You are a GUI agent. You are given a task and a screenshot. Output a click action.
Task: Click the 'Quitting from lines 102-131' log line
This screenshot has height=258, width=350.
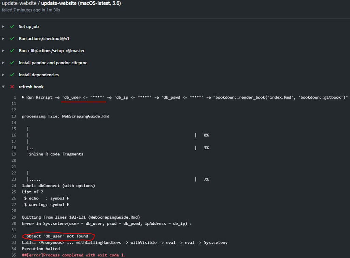click(81, 217)
